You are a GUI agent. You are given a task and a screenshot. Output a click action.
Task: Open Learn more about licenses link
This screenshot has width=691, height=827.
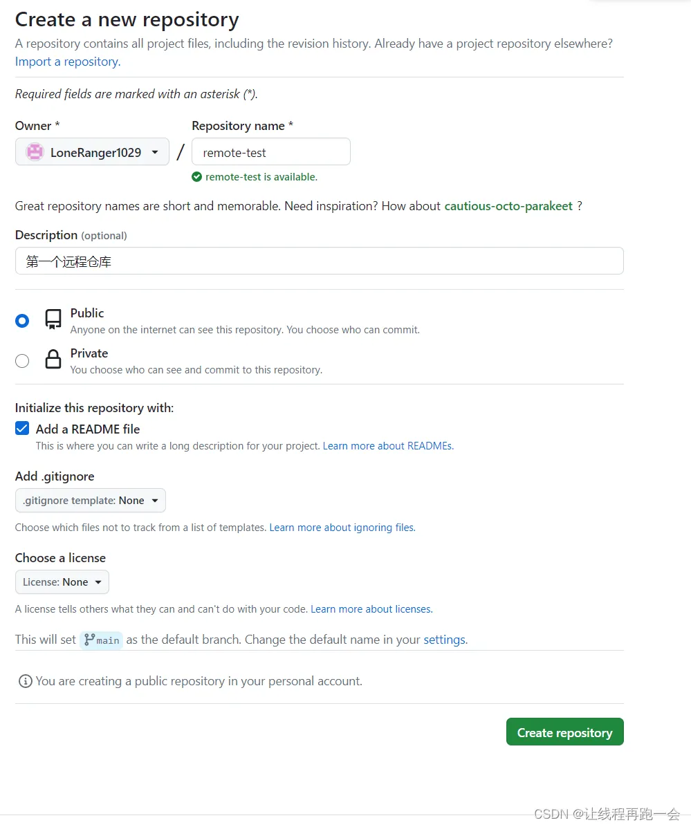(371, 609)
